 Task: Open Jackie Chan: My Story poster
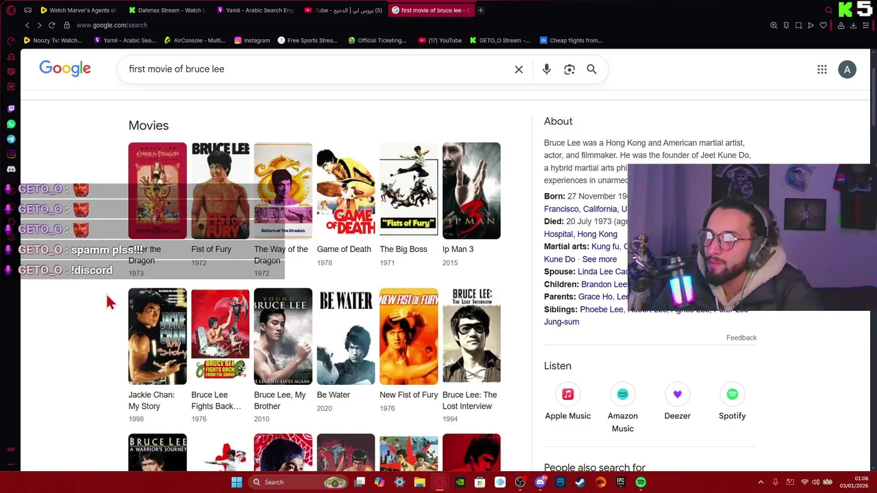[158, 336]
